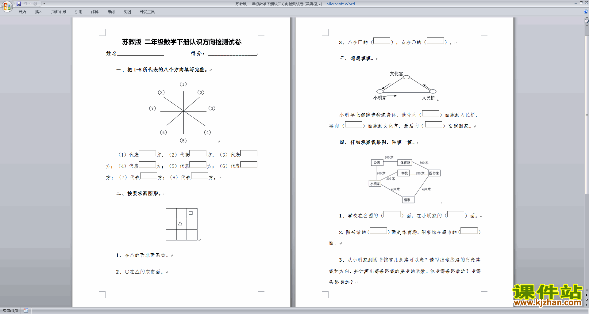The image size is (589, 314).
Task: Click the heading 四、仔细观察线路图，再填一填
Action: tap(377, 142)
